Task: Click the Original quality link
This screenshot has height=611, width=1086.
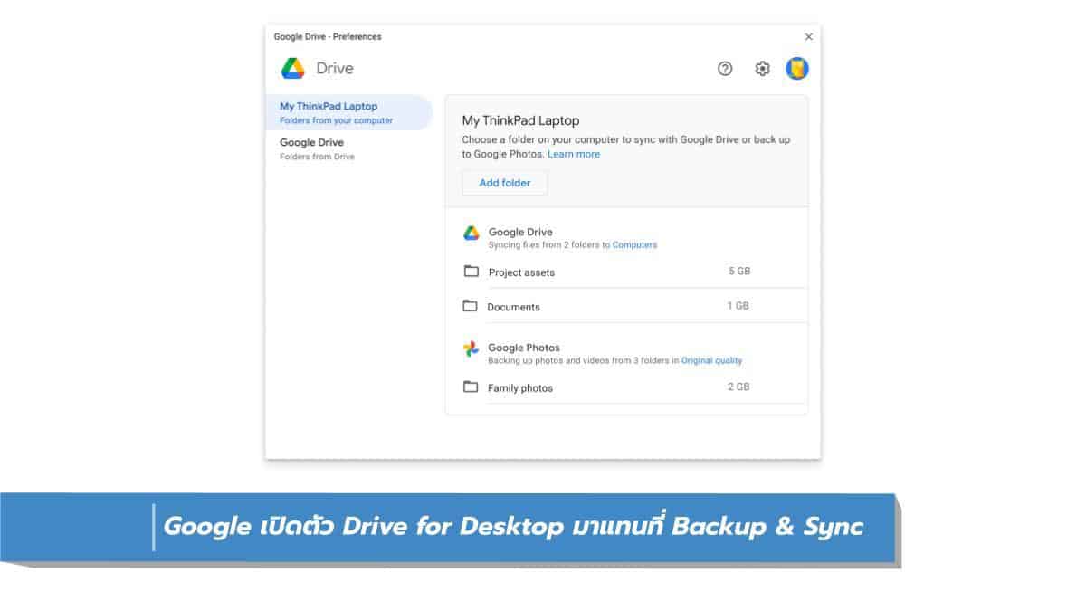Action: click(711, 361)
